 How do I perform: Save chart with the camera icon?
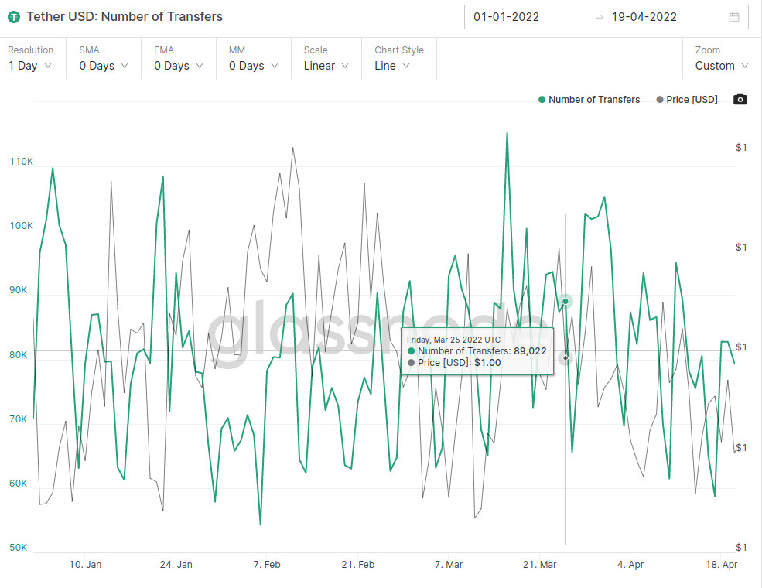(x=740, y=99)
